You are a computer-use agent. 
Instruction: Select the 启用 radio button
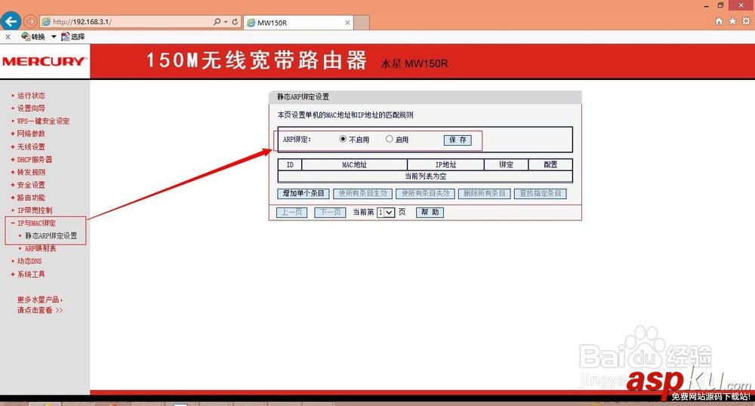coord(389,139)
